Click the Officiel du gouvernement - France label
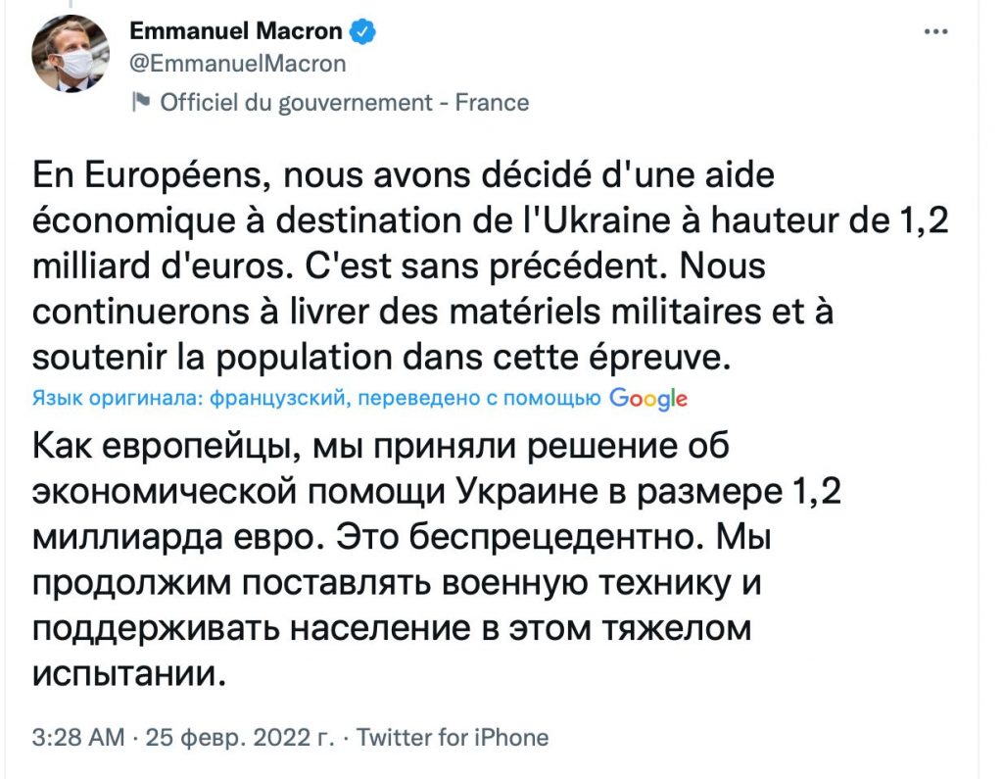1003x779 pixels. pos(345,103)
